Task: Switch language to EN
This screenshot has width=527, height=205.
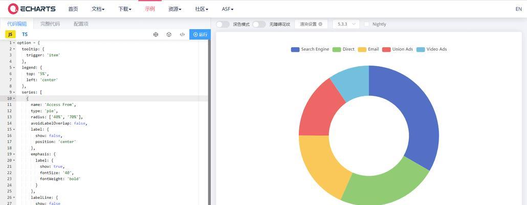Action: tap(519, 9)
